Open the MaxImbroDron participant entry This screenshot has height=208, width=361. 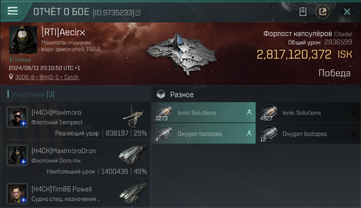point(76,159)
